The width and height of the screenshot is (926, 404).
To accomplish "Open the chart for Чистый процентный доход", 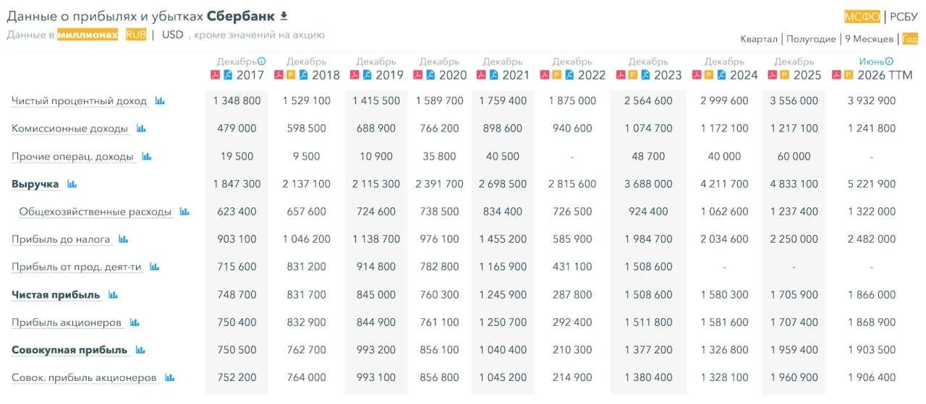I will coord(160,101).
